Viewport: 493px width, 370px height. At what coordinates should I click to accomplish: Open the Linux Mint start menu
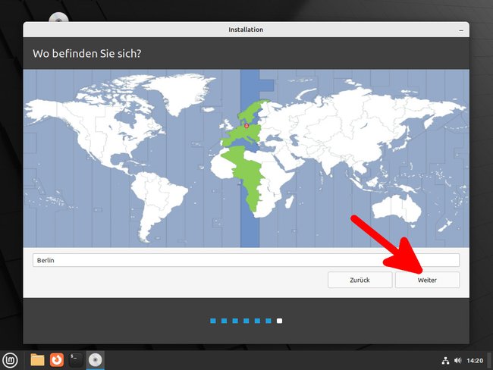10,360
